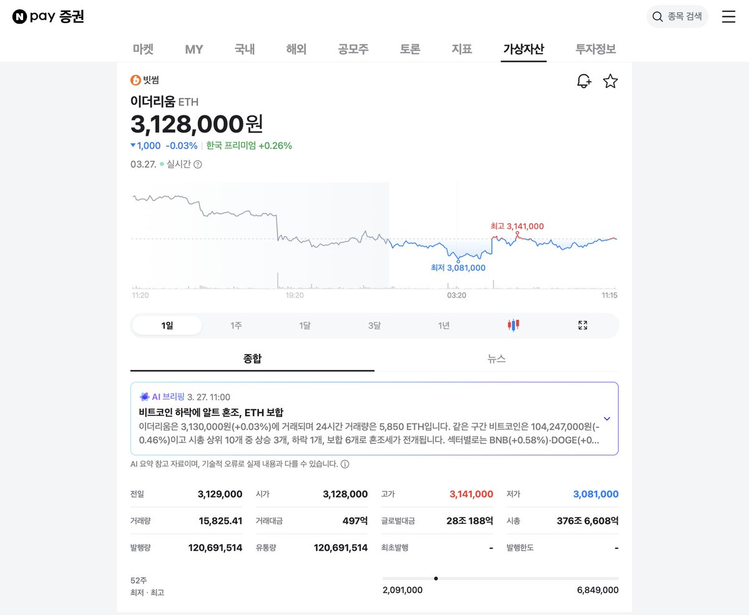Viewport: 749px width, 615px height.
Task: Expand chart to fullscreen icon
Action: [x=582, y=325]
